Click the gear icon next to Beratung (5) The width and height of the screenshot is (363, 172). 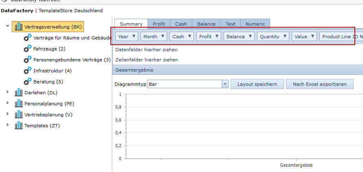pos(27,82)
